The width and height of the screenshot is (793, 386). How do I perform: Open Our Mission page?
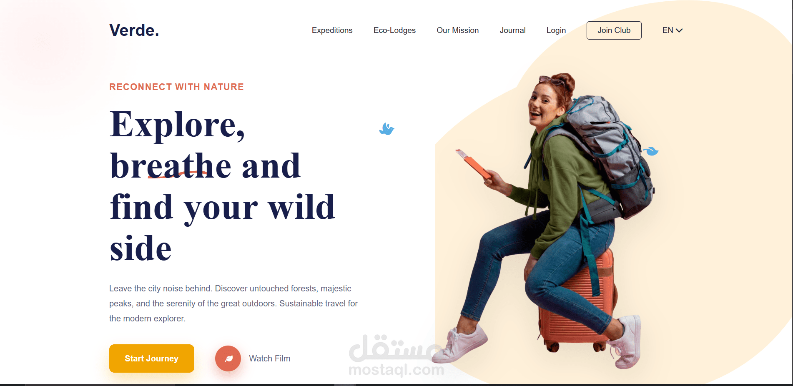click(x=458, y=30)
